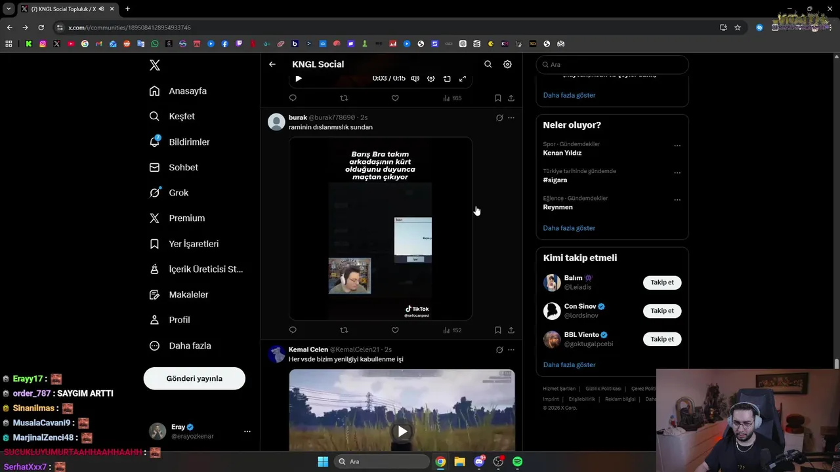Repost the post with 165 views
This screenshot has width=840, height=472.
(344, 98)
